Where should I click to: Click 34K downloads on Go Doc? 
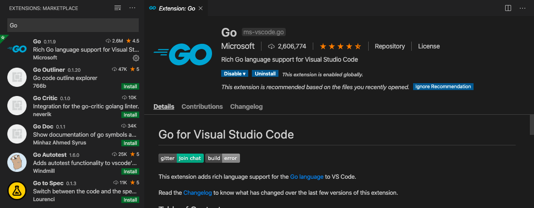(x=129, y=126)
